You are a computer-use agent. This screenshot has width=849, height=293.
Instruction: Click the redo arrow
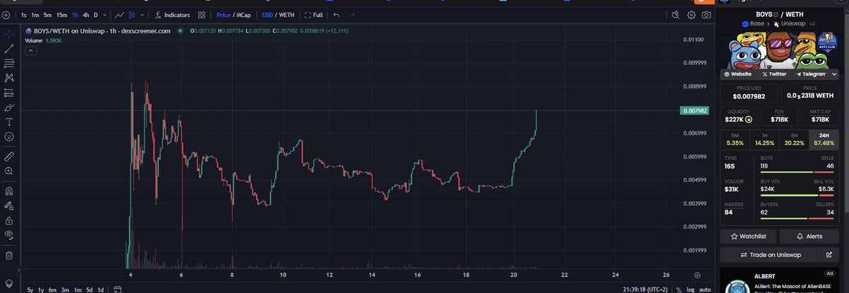click(x=352, y=14)
